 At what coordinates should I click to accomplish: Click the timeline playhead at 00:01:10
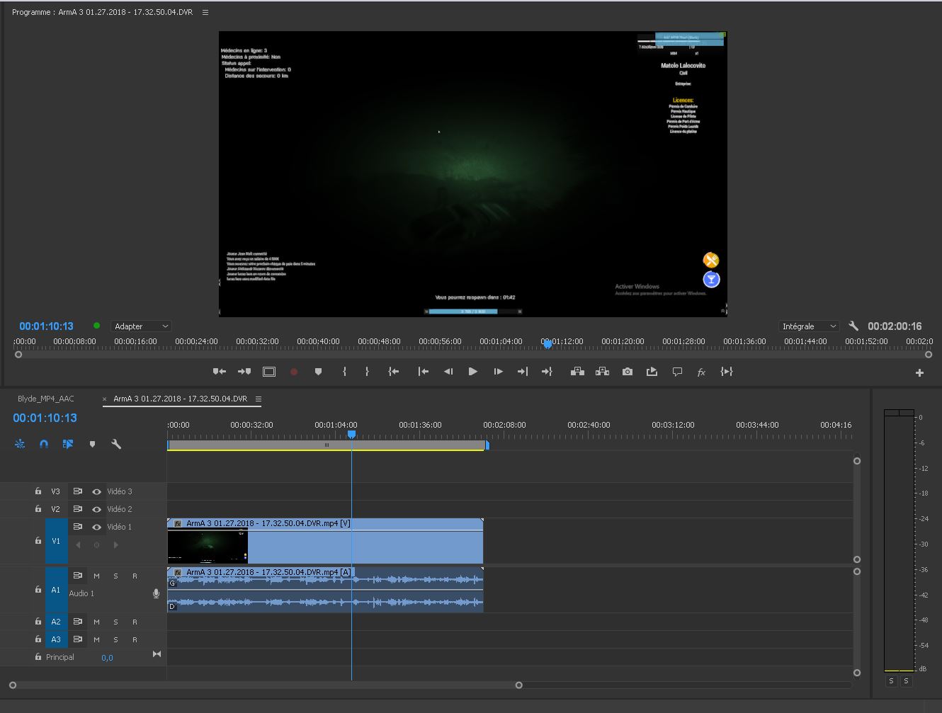351,434
